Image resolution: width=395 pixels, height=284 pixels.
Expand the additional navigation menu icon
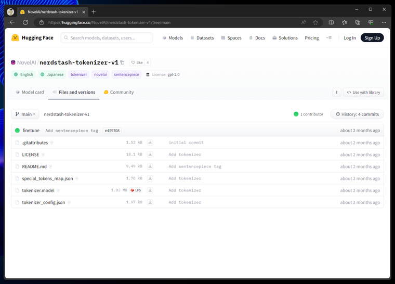(x=329, y=38)
